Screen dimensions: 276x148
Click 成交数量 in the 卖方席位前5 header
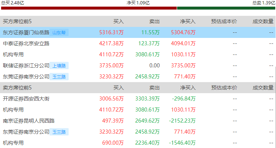coord(263,88)
